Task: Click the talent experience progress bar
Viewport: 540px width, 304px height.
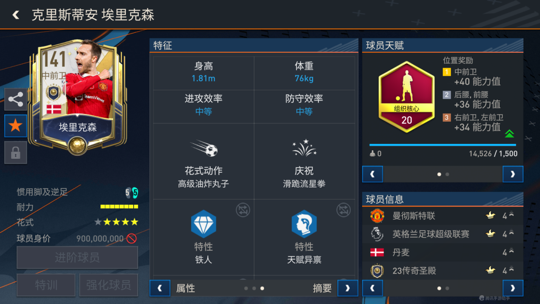Action: click(x=443, y=145)
